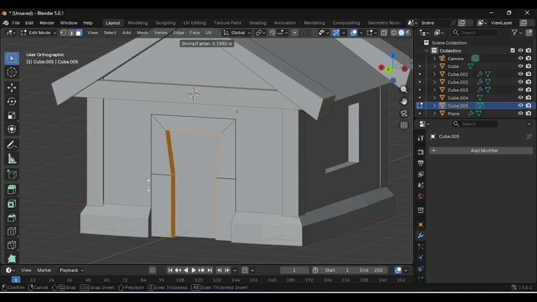Screen dimensions: 537x302
Task: Activate the Rotate tool
Action: [12, 102]
